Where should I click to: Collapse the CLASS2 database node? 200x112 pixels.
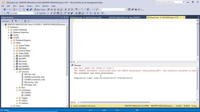(x=8, y=38)
